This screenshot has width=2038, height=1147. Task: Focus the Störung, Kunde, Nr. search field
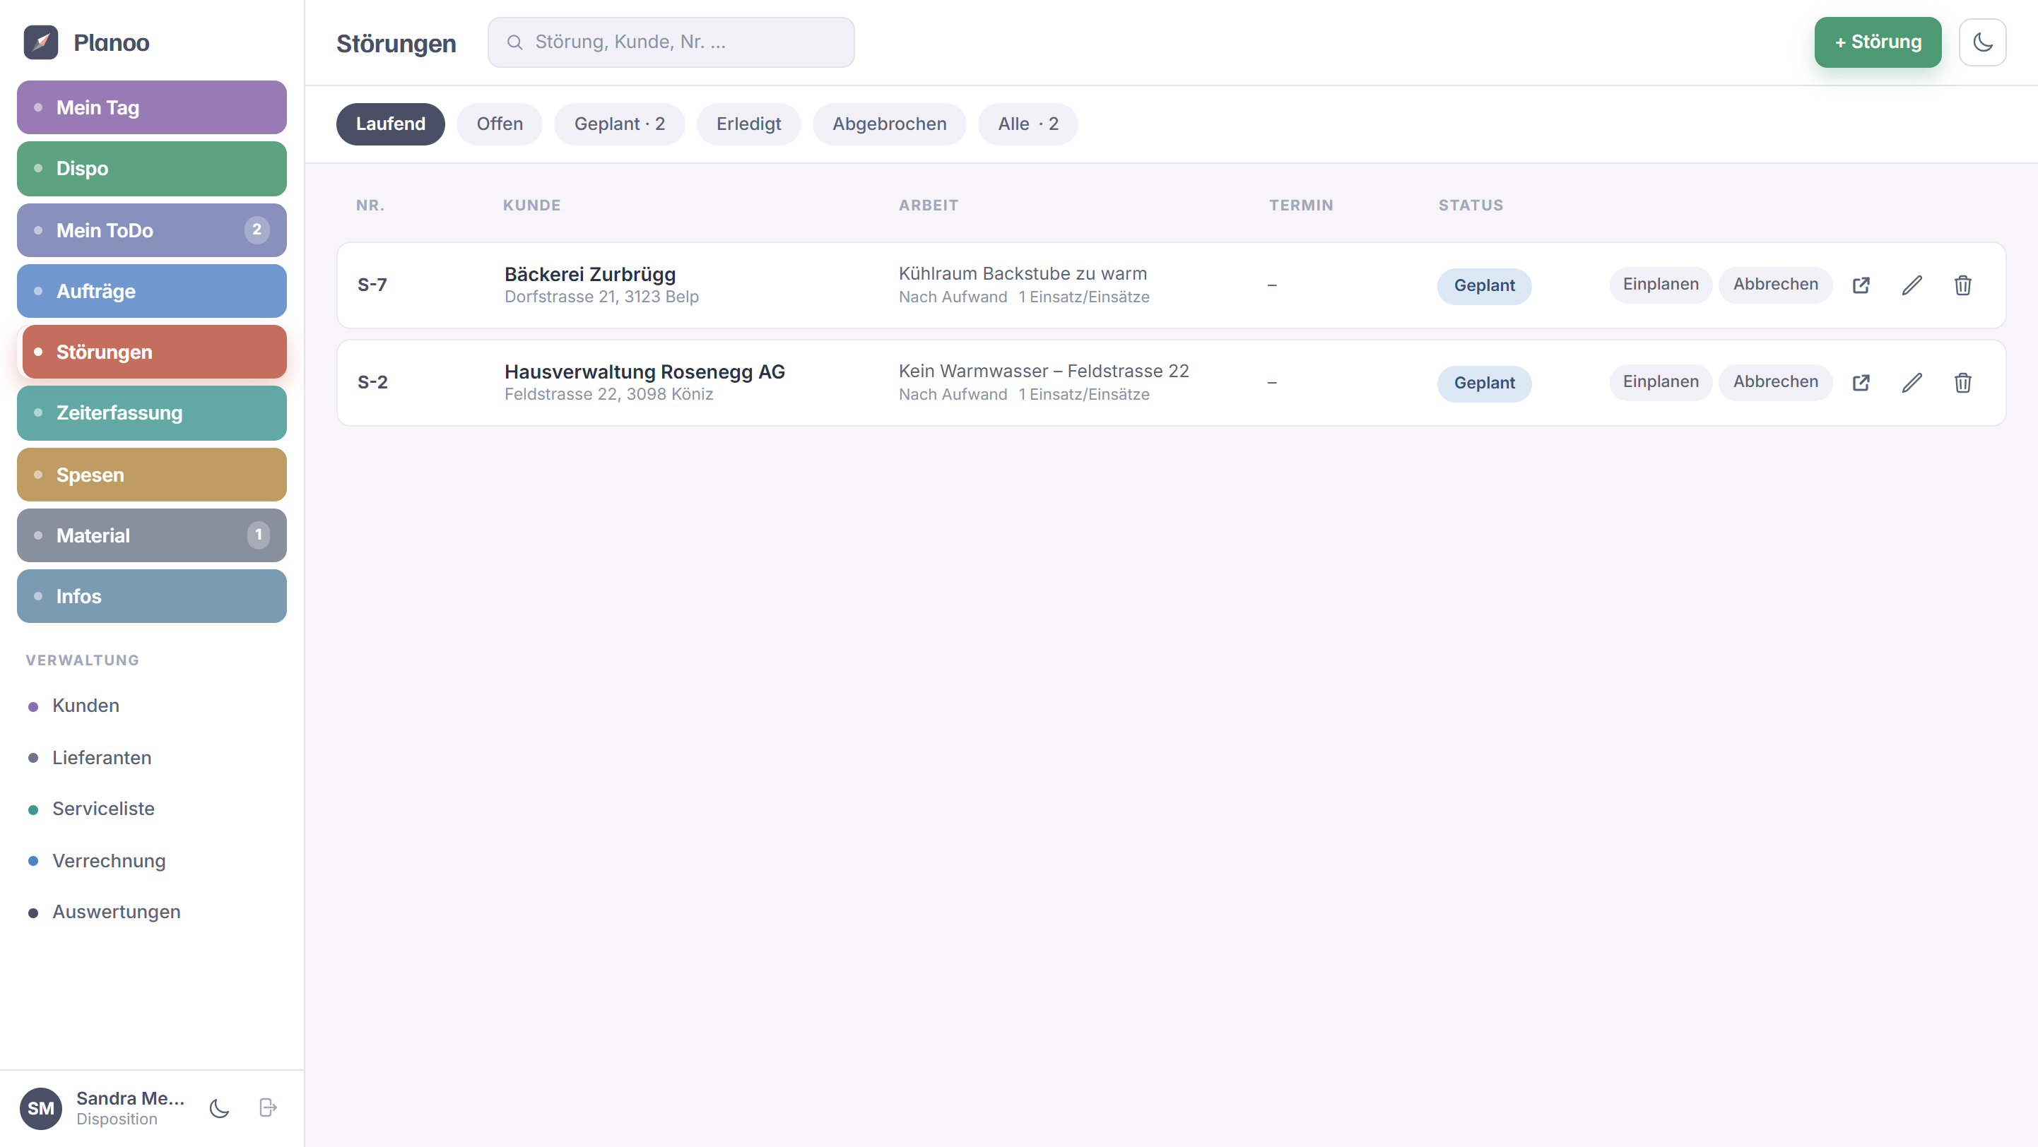click(x=671, y=42)
